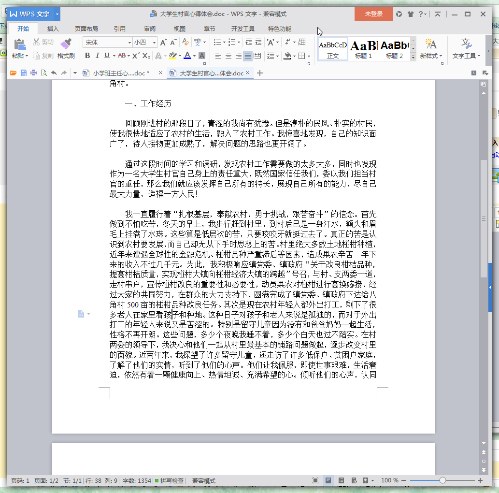This screenshot has height=493, width=499.
Task: Redo action arrow
Action: click(64, 73)
